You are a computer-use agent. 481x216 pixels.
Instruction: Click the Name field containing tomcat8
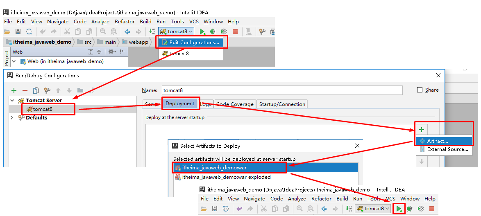coord(282,90)
